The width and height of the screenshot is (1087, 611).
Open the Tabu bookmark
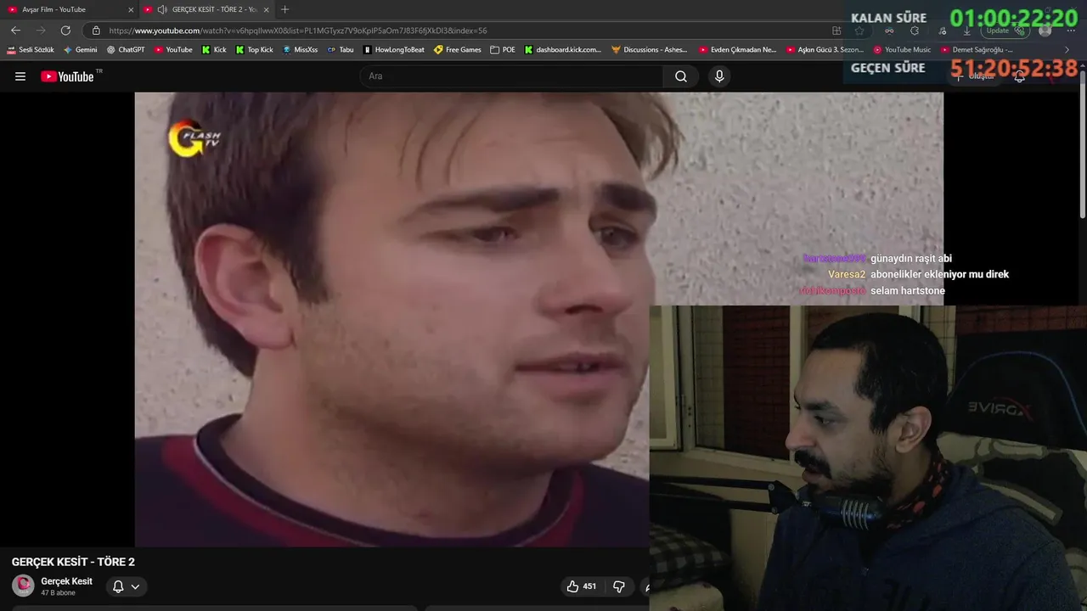(341, 49)
